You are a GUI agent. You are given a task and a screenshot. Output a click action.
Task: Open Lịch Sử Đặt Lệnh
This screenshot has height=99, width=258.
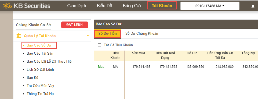[x=40, y=69]
